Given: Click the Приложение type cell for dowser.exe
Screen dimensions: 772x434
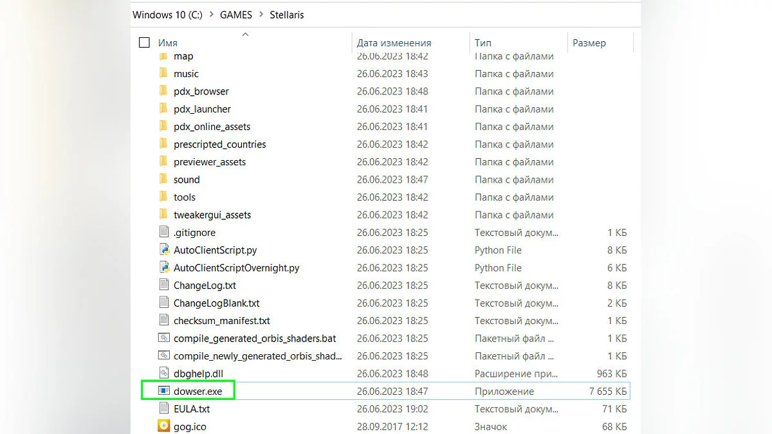Looking at the screenshot, I should coord(504,391).
